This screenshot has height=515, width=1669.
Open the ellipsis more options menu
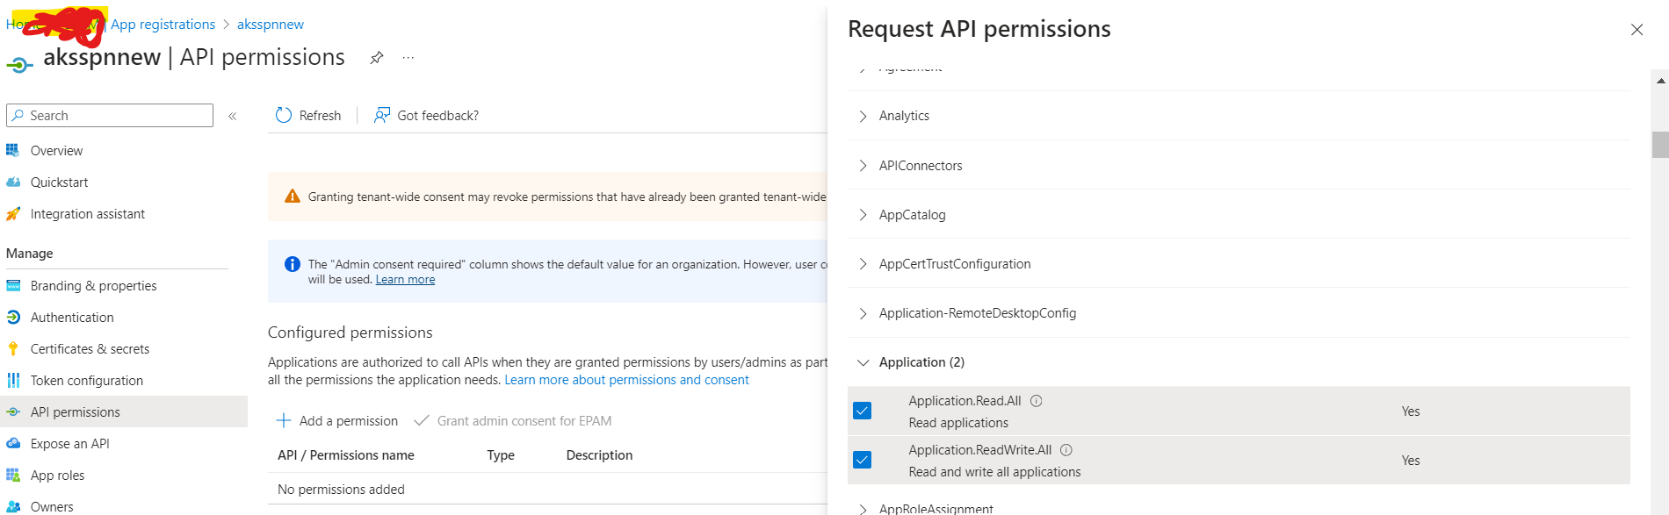[x=408, y=58]
